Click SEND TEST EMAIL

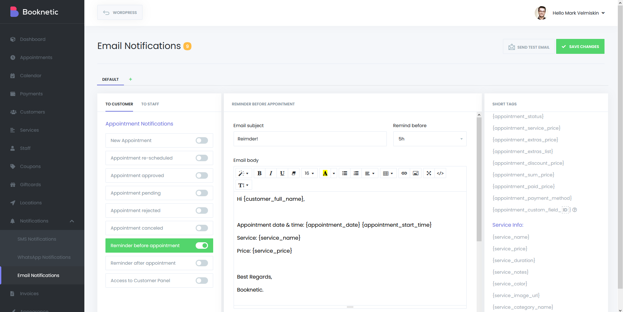point(529,47)
